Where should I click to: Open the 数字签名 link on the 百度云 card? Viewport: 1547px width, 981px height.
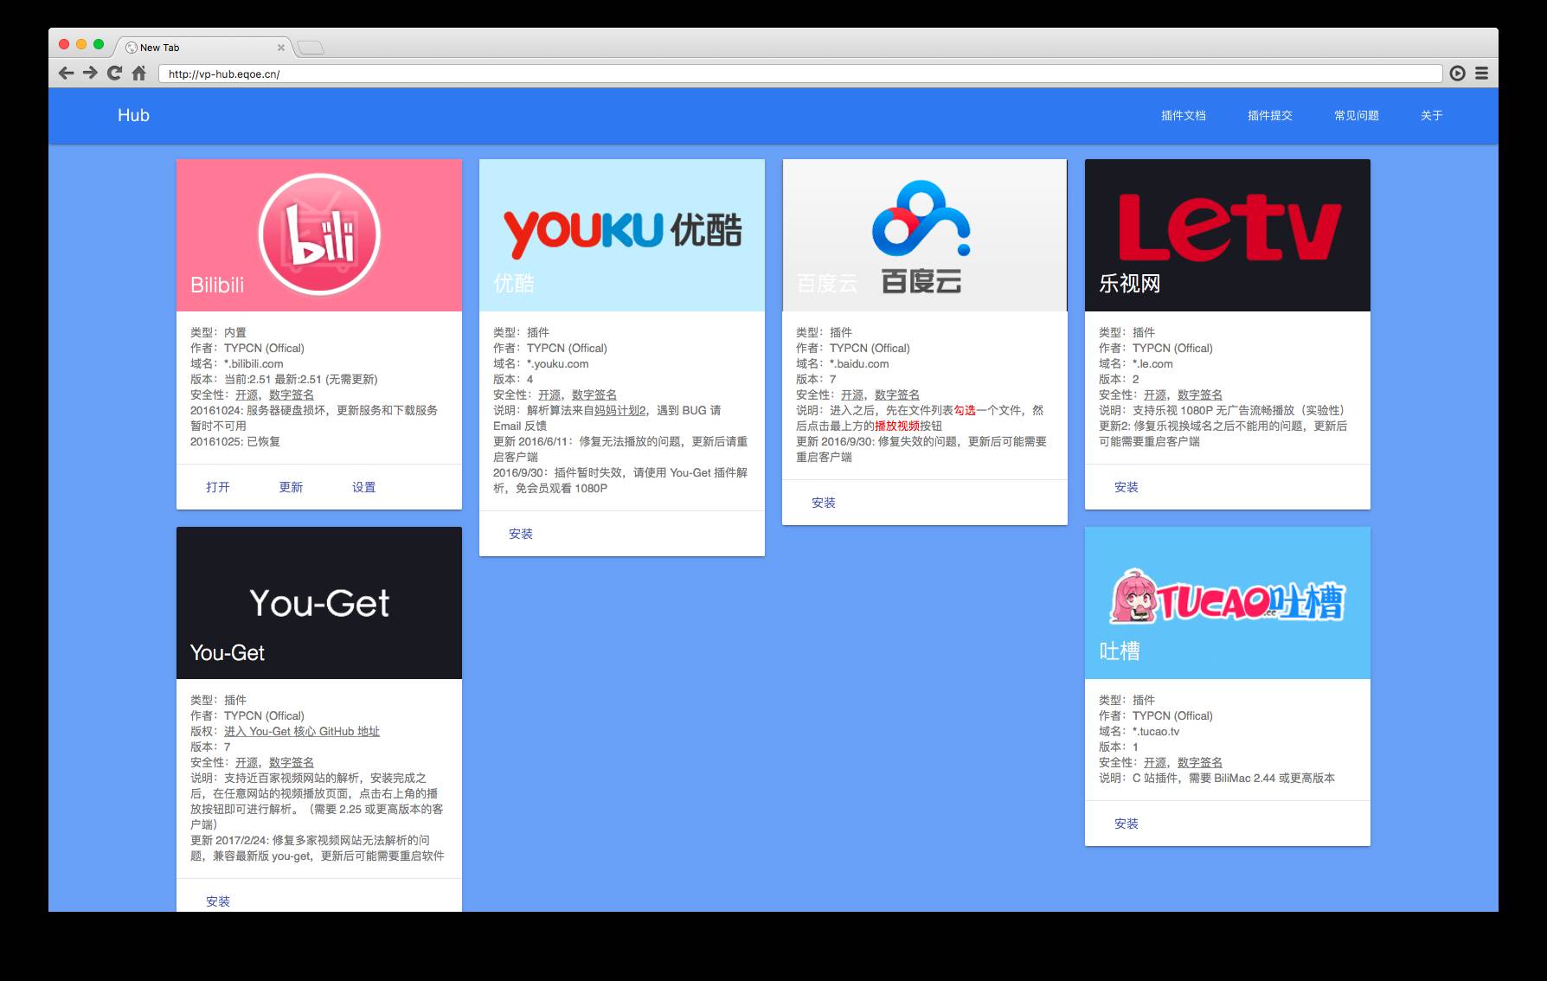click(897, 395)
